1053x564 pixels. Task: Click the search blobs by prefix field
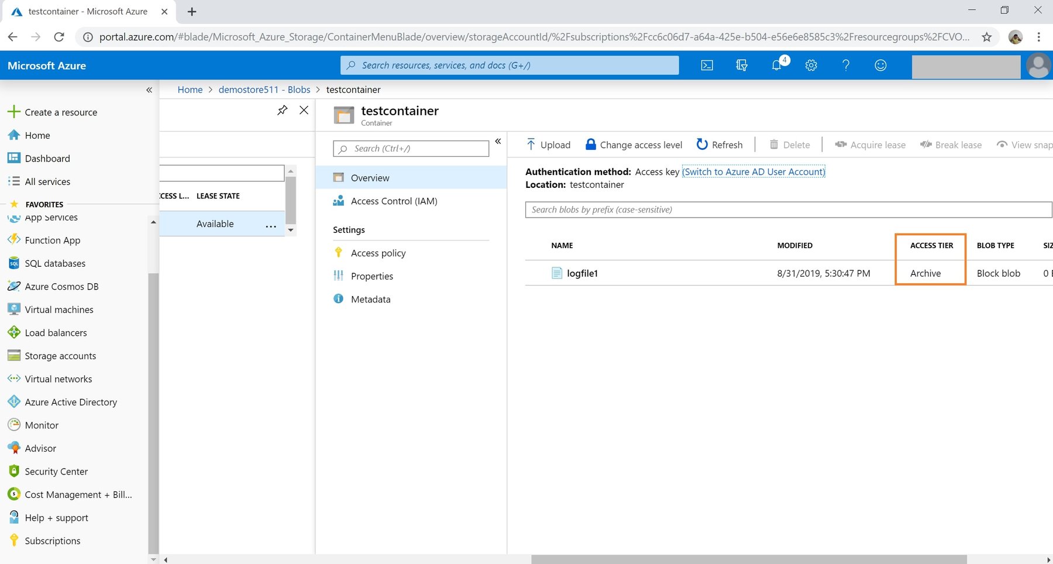click(702, 209)
